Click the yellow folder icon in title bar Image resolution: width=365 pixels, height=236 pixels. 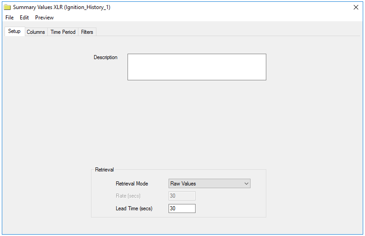point(7,7)
